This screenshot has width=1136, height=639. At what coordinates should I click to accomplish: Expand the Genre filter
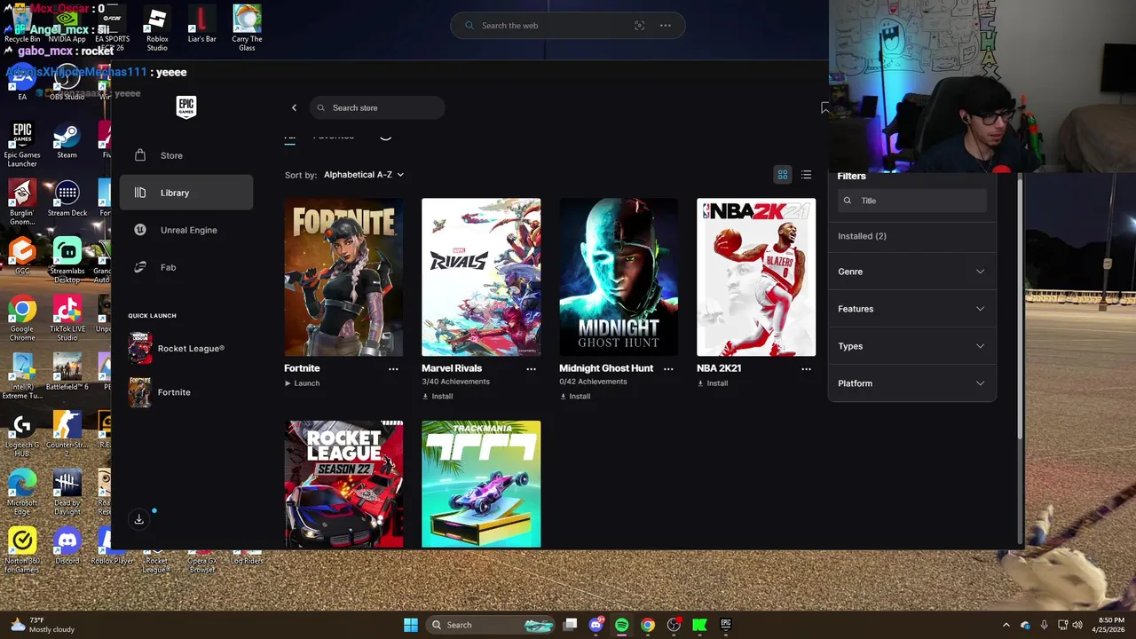click(911, 272)
